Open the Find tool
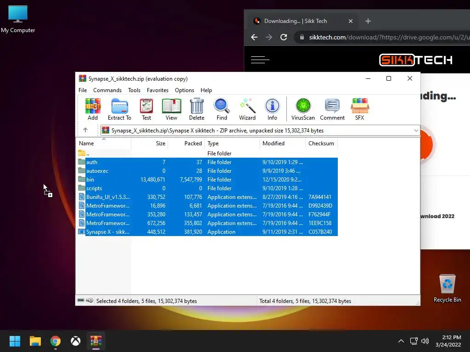This screenshot has height=352, width=470. coord(222,109)
